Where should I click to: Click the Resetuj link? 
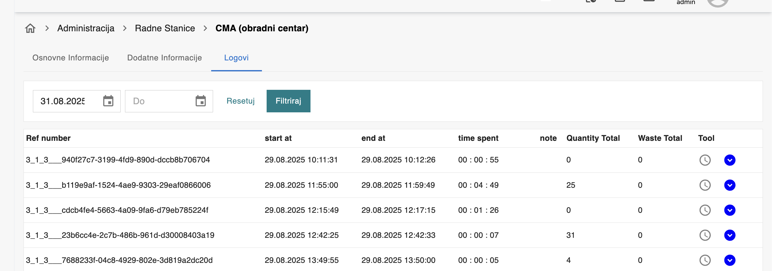tap(240, 101)
